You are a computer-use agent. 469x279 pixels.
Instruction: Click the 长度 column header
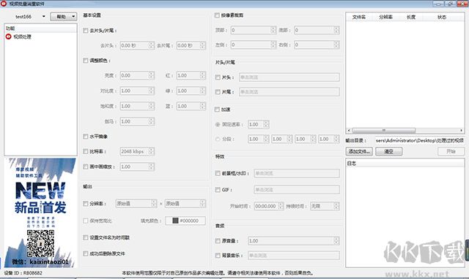pyautogui.click(x=411, y=17)
